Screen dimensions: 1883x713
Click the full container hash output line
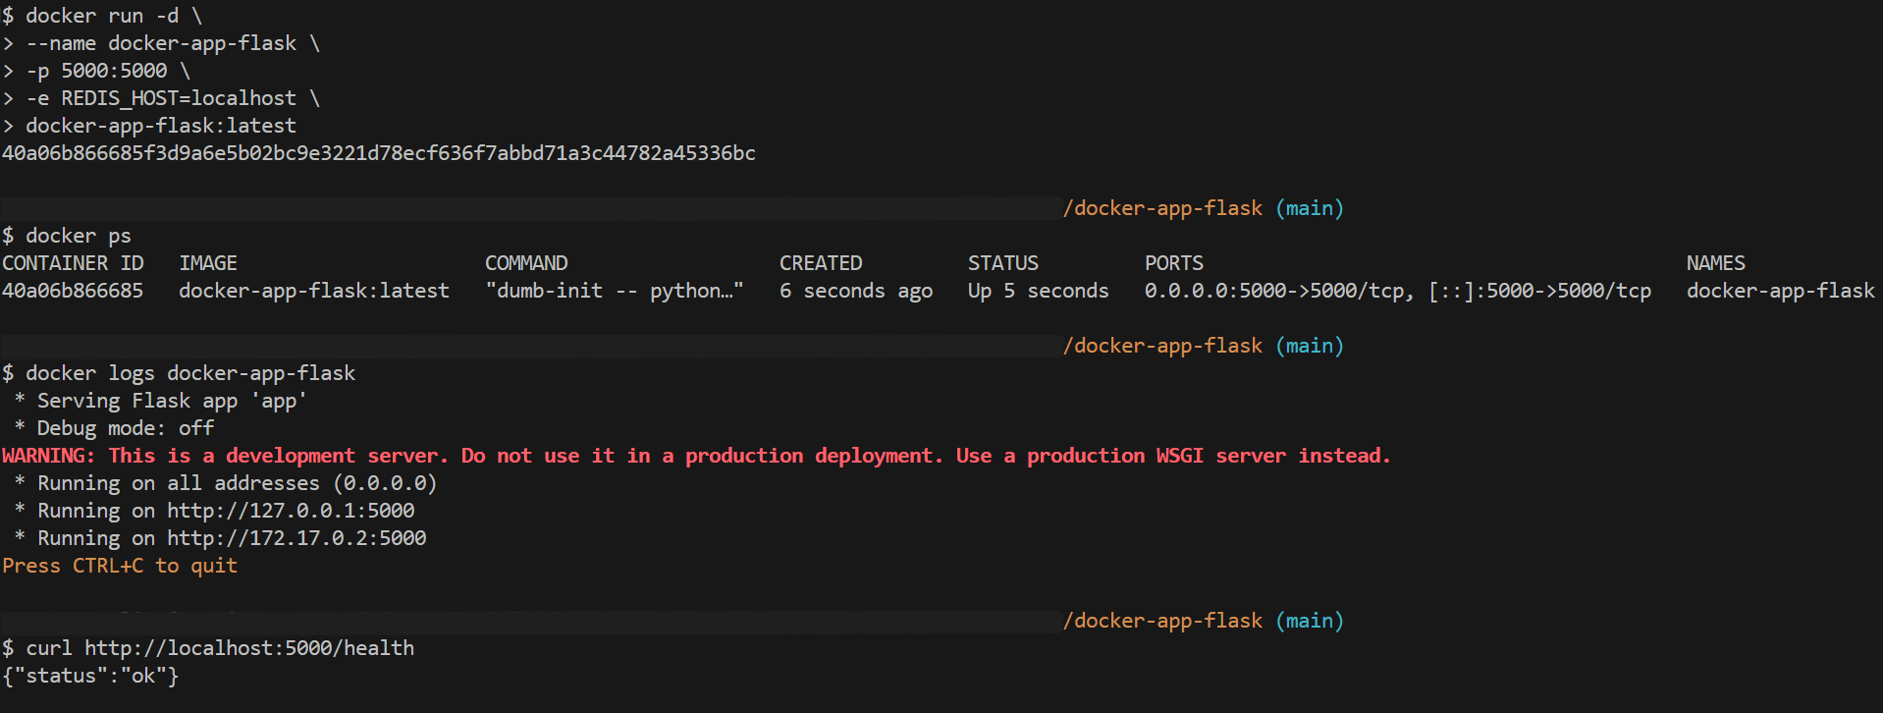point(379,153)
